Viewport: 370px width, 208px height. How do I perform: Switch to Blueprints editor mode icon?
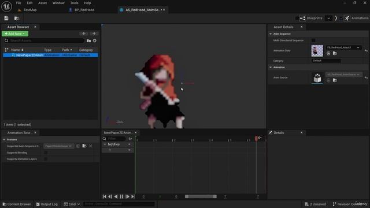click(302, 18)
